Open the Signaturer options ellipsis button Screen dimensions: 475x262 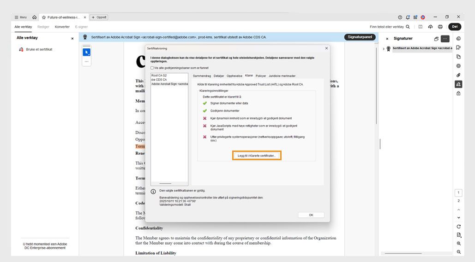click(445, 39)
